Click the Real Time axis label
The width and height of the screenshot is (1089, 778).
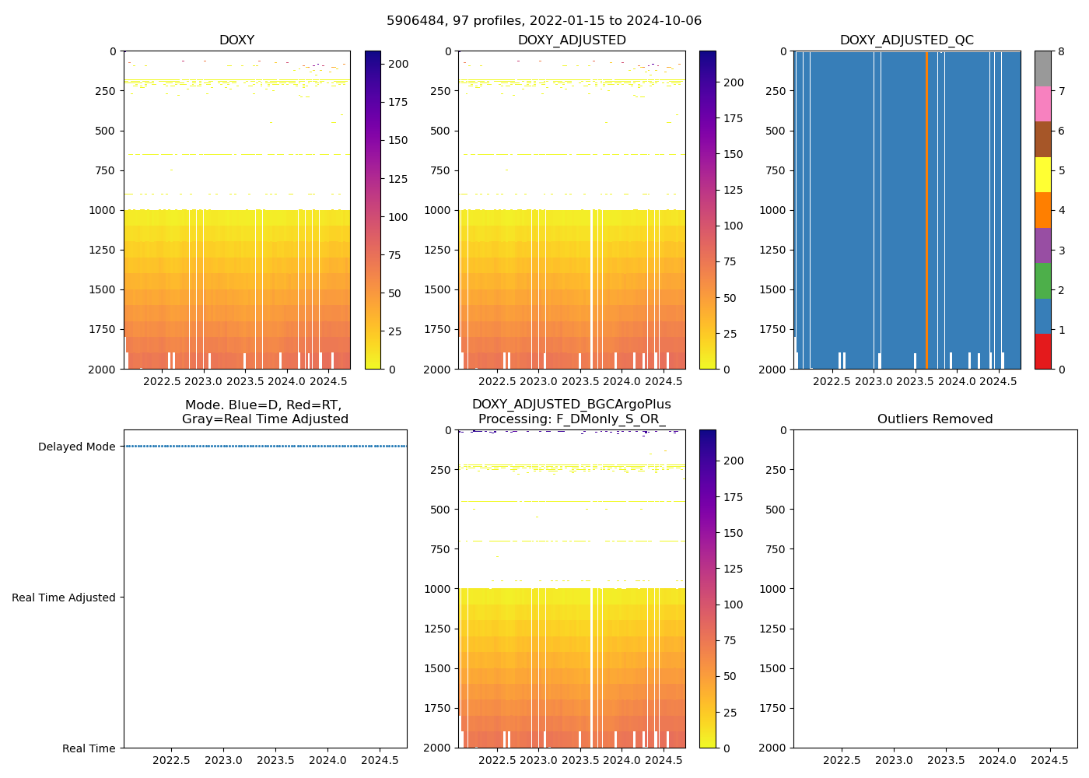89,748
